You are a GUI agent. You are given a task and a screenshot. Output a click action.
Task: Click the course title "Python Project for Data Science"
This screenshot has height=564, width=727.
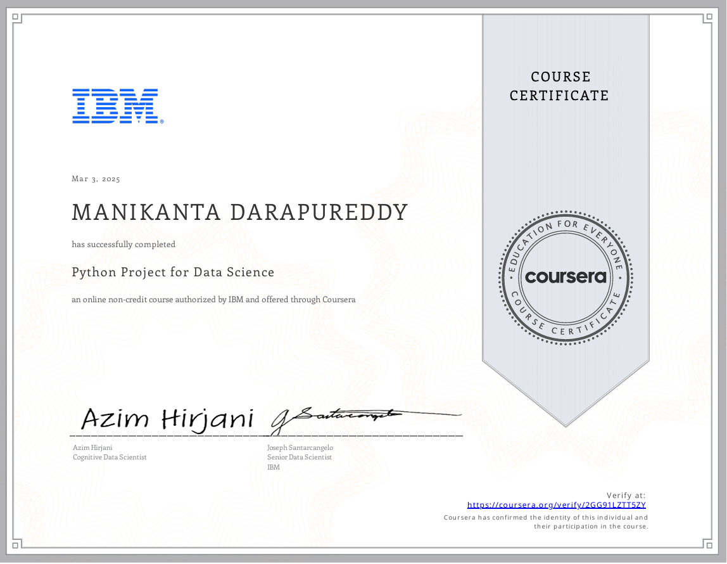pyautogui.click(x=173, y=272)
